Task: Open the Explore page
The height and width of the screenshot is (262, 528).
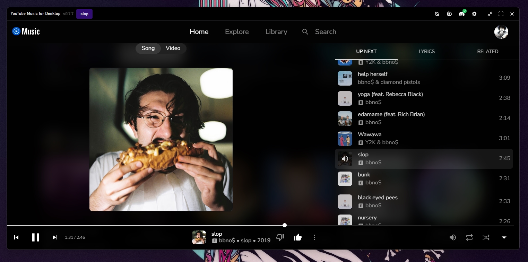Action: 237,32
